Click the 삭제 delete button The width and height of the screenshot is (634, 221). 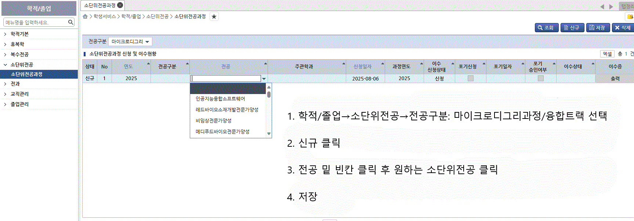(623, 28)
